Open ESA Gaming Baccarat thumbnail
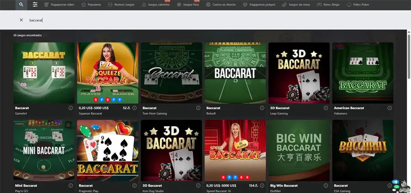 [x=363, y=150]
